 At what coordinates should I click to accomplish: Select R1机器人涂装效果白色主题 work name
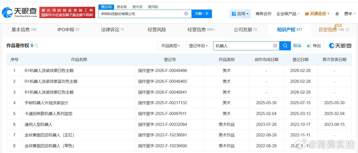49,71
